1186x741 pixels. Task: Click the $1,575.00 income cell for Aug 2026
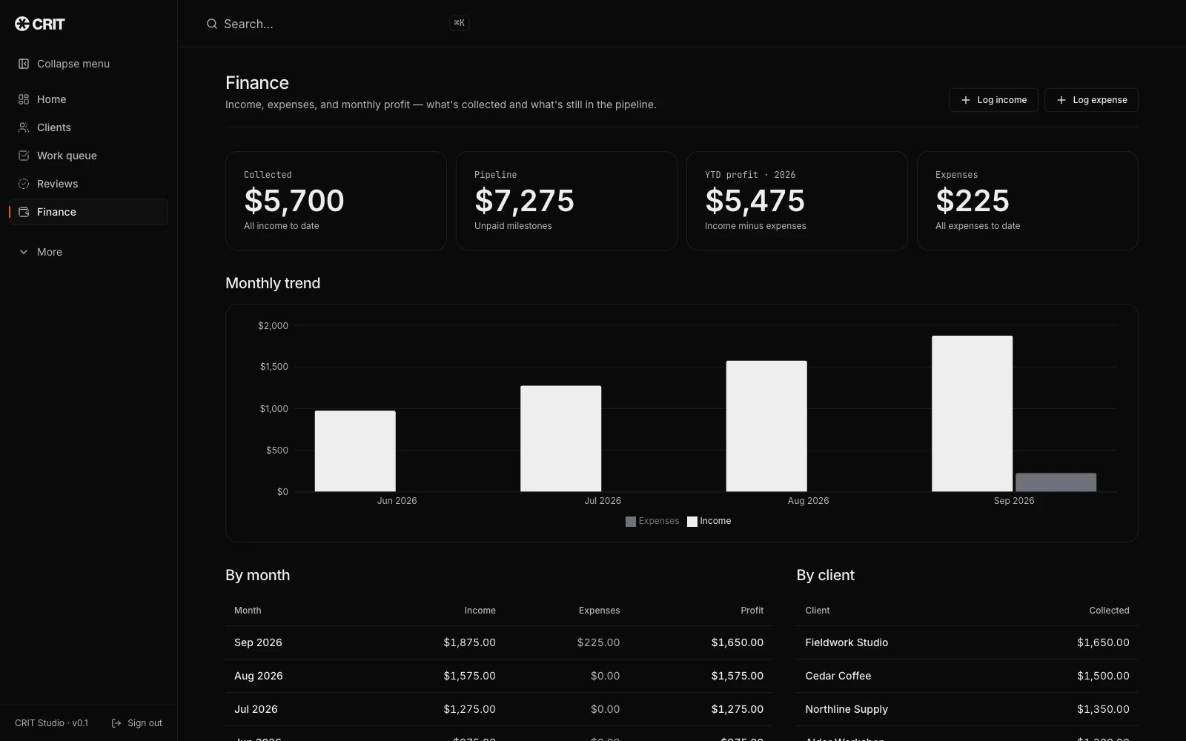coord(469,676)
